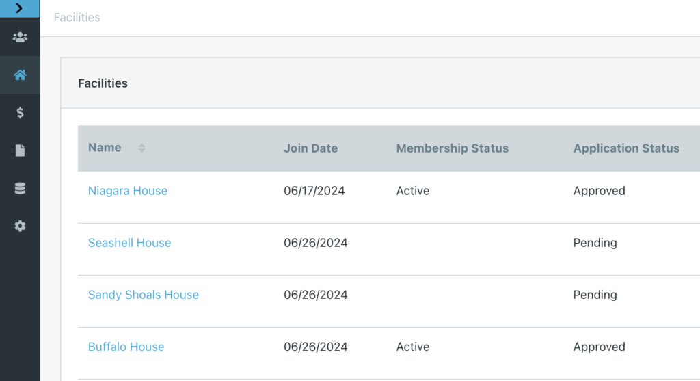The image size is (700, 381).
Task: Click the Join Date column header
Action: [x=311, y=148]
